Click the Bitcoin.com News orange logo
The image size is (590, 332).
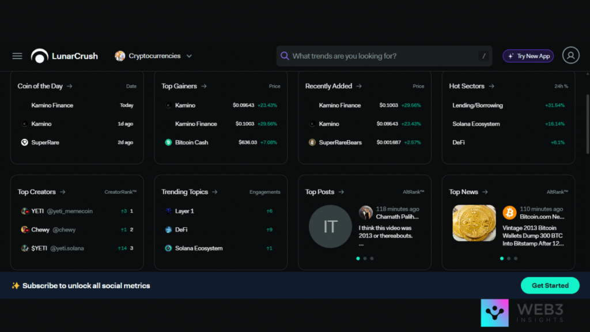(x=509, y=213)
